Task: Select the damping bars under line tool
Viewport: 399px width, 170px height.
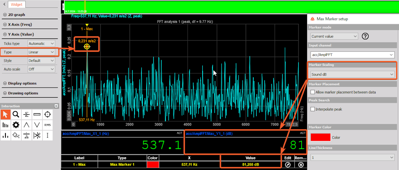Action: pyautogui.click(x=26, y=135)
